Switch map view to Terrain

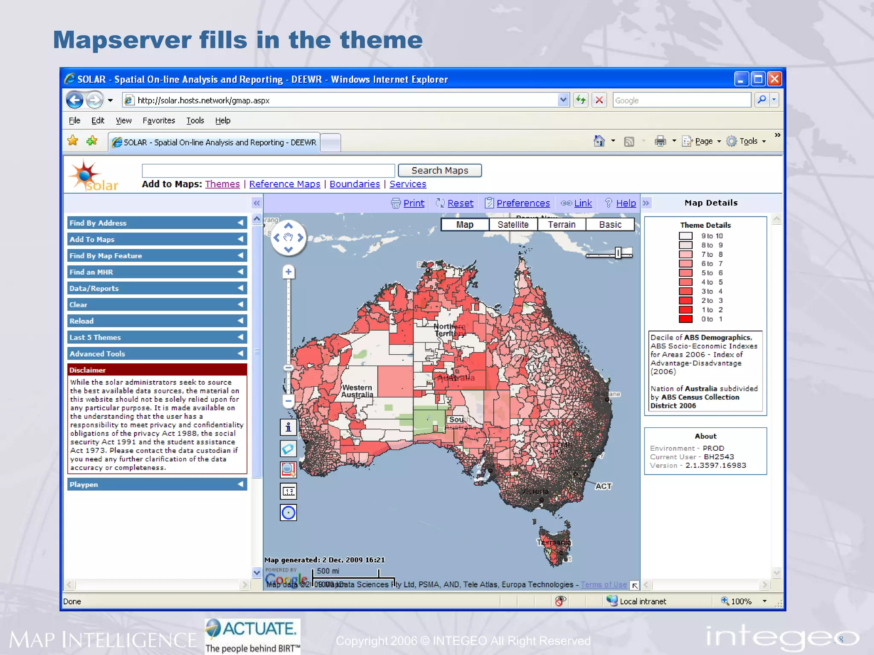pyautogui.click(x=562, y=225)
